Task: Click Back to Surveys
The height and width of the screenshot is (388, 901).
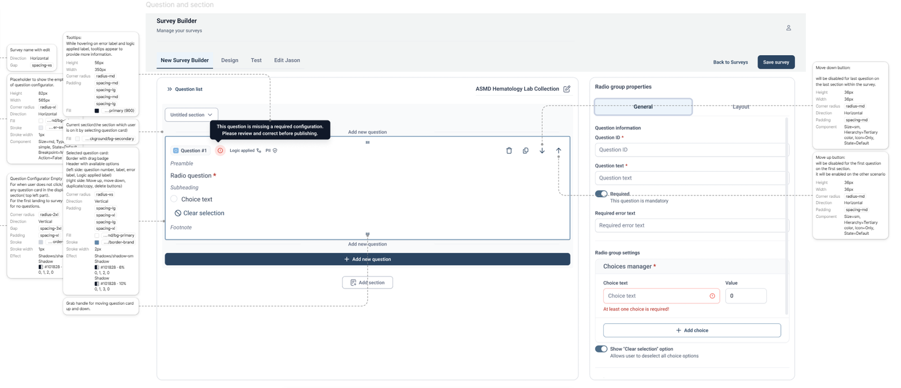Action: (730, 62)
